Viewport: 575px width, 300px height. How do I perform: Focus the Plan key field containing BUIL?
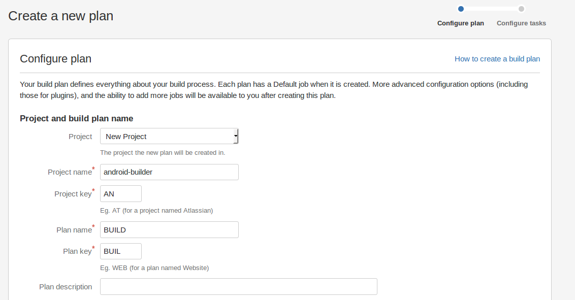(x=121, y=251)
